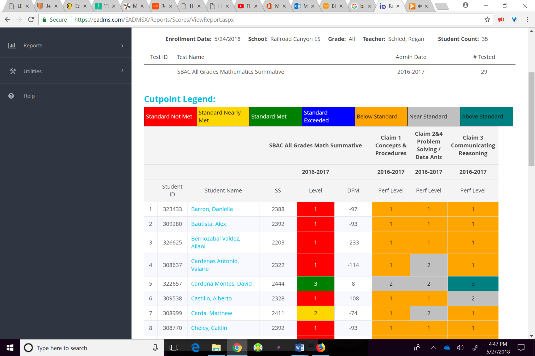The height and width of the screenshot is (356, 535).
Task: Click the Standard Not Met red swatch
Action: click(x=170, y=117)
